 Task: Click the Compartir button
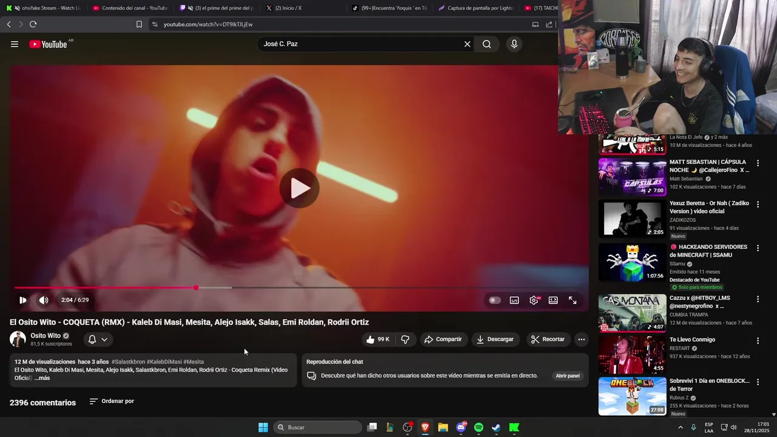[443, 339]
